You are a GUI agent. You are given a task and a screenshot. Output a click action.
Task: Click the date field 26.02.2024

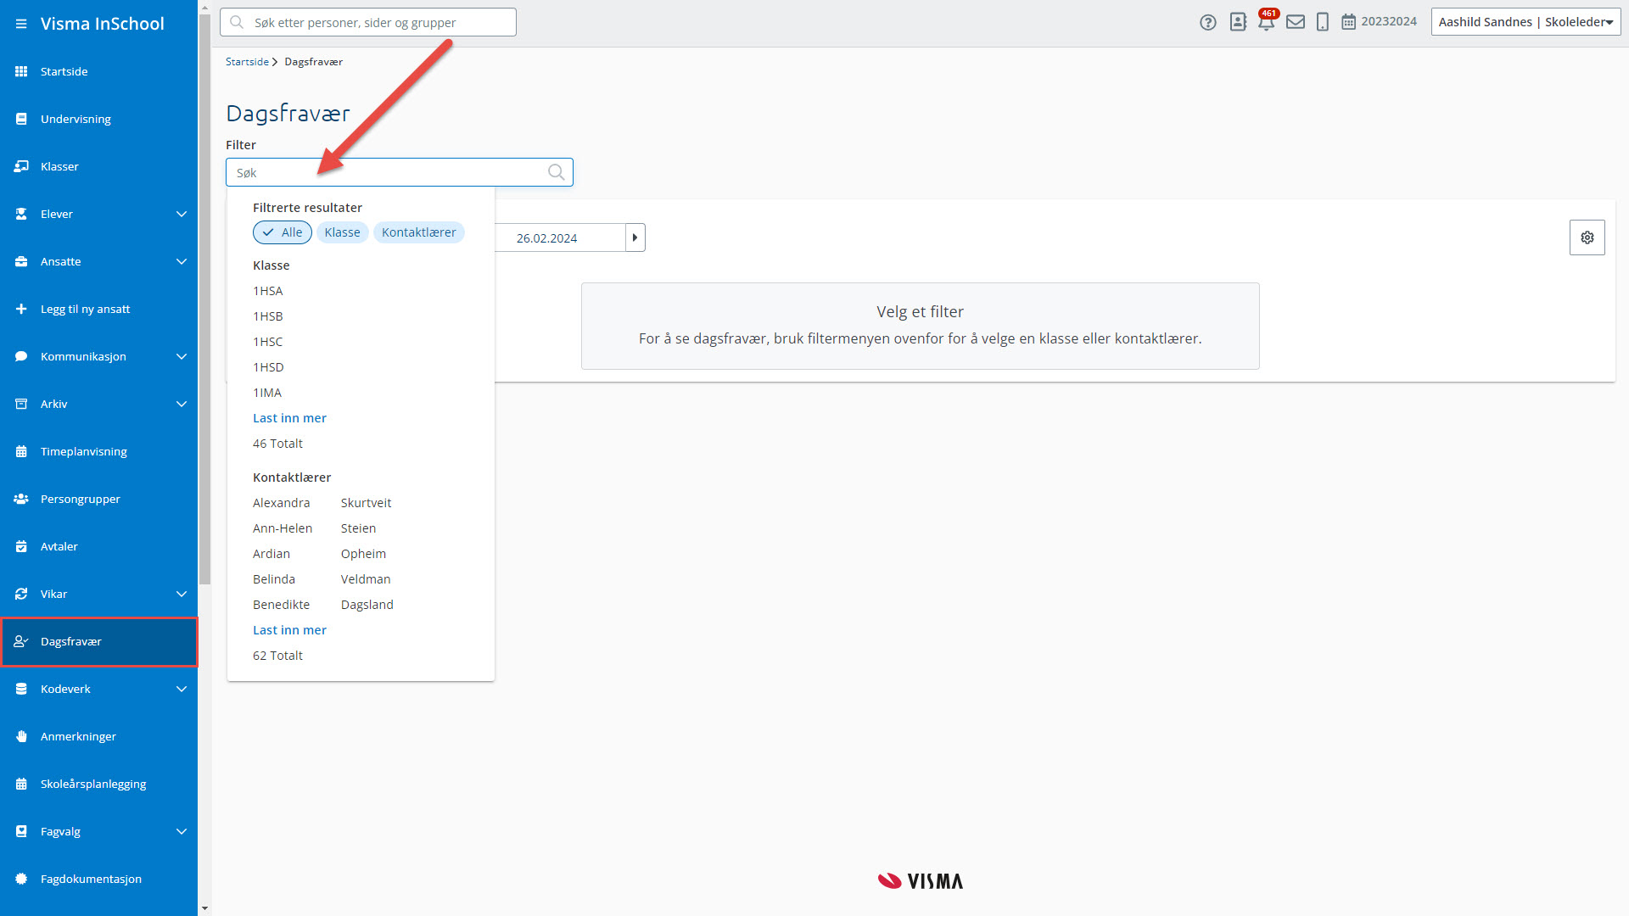pyautogui.click(x=560, y=237)
